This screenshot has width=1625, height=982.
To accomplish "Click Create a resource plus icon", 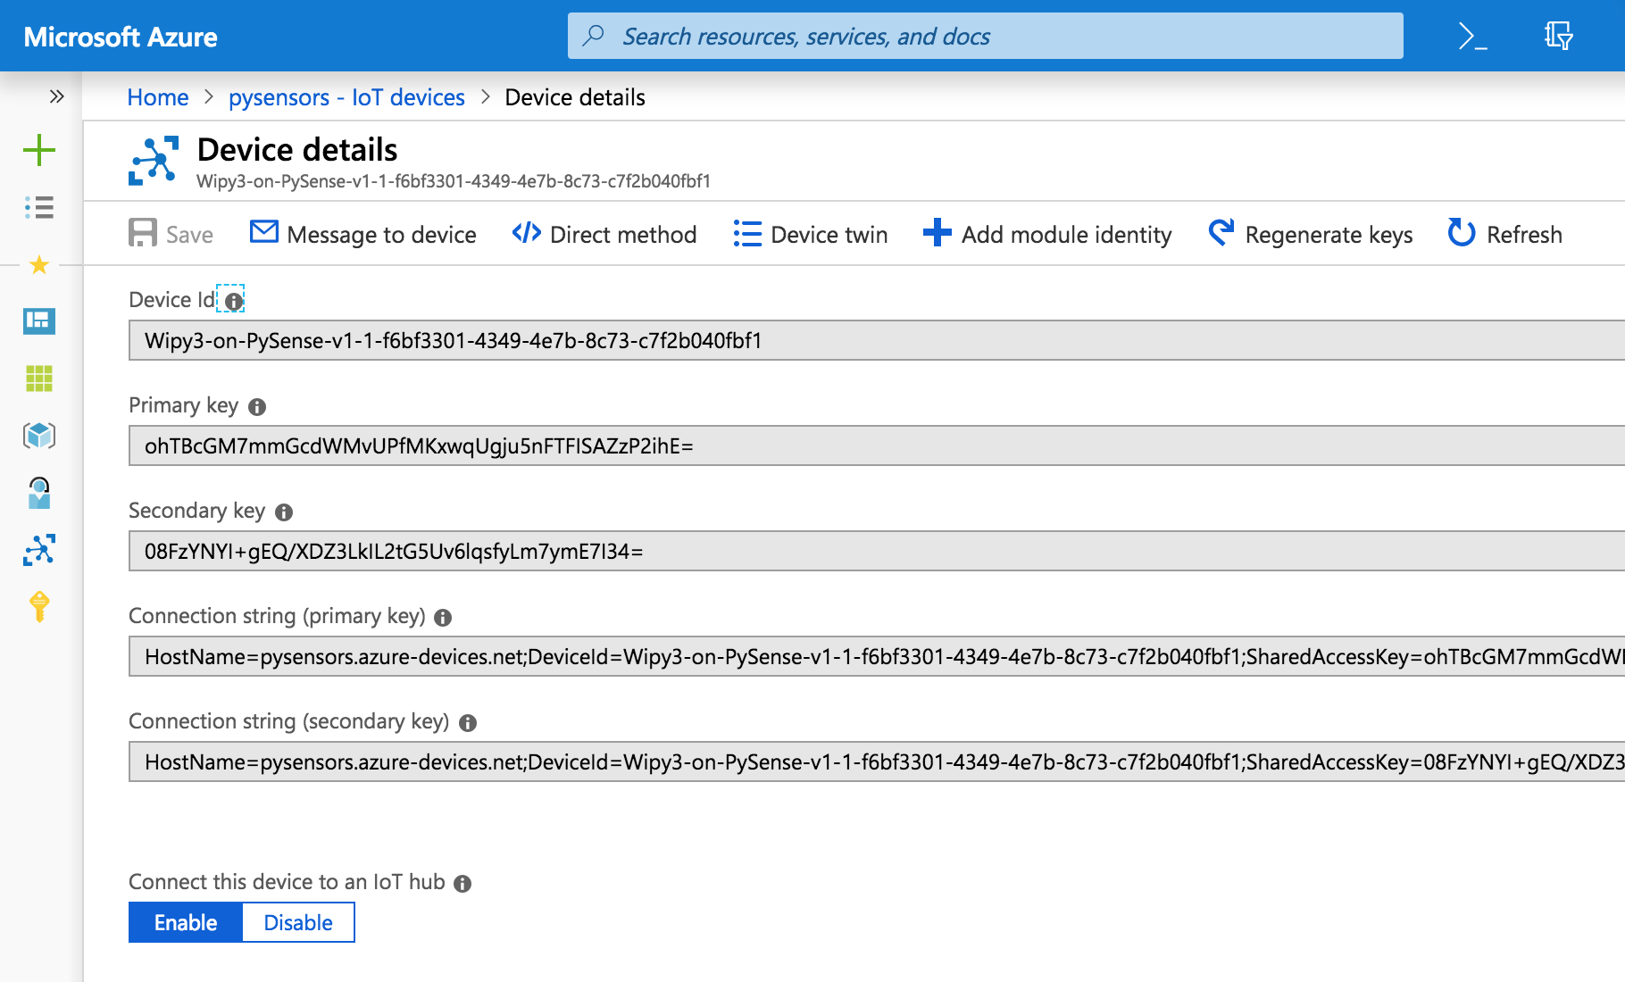I will pyautogui.click(x=38, y=150).
